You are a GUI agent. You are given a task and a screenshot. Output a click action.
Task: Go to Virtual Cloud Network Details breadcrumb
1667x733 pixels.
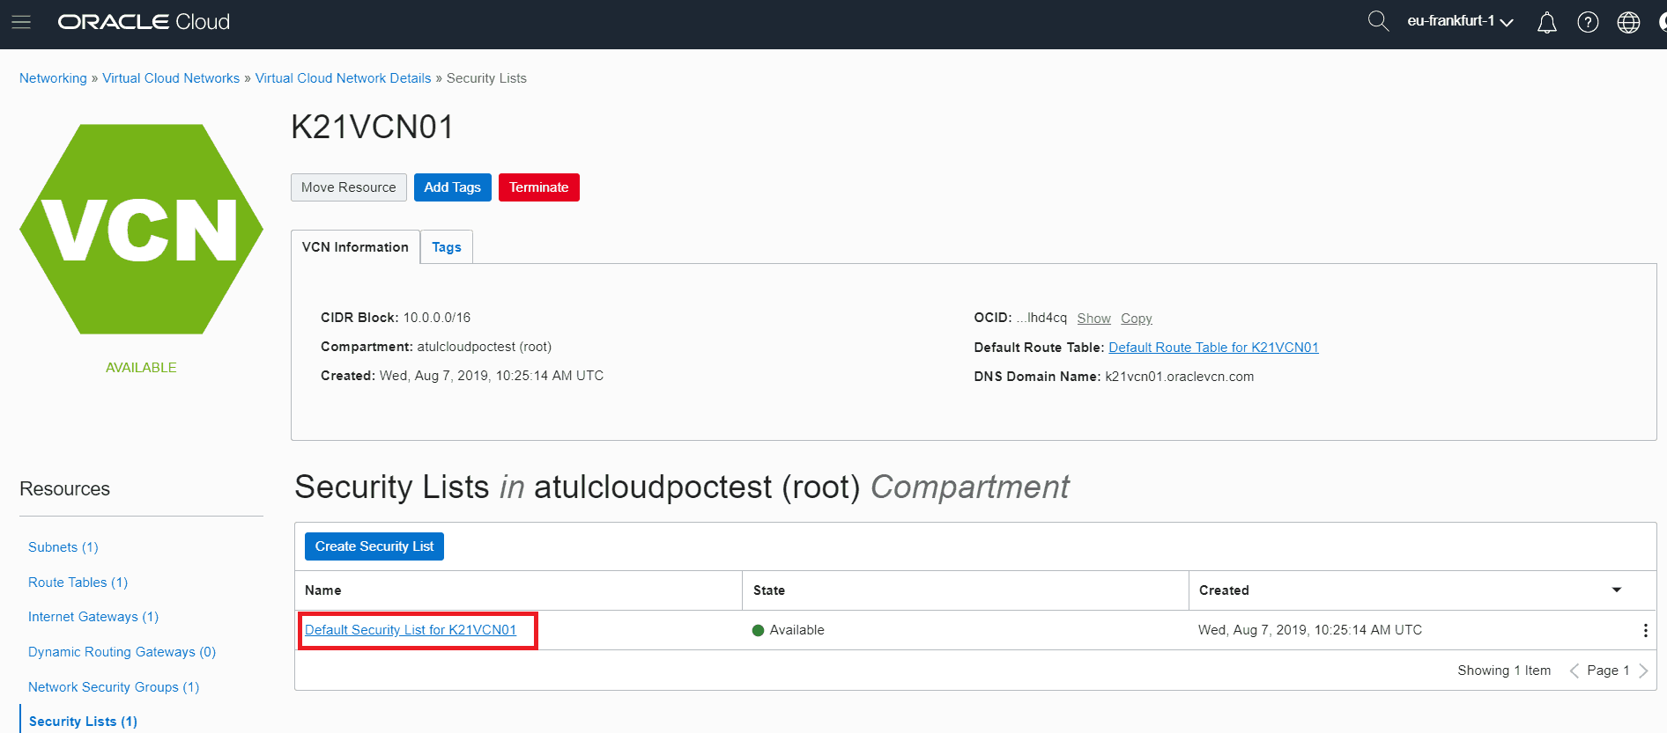tap(344, 78)
